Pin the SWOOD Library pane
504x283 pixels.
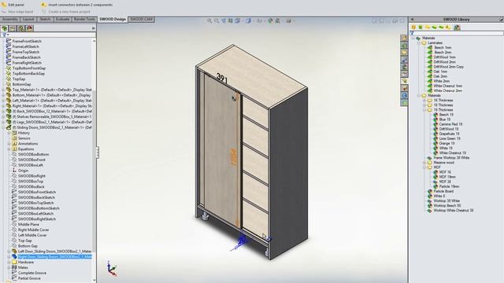point(501,19)
